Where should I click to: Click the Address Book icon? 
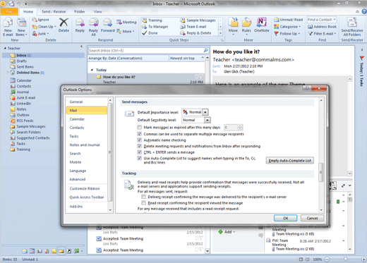(311, 27)
